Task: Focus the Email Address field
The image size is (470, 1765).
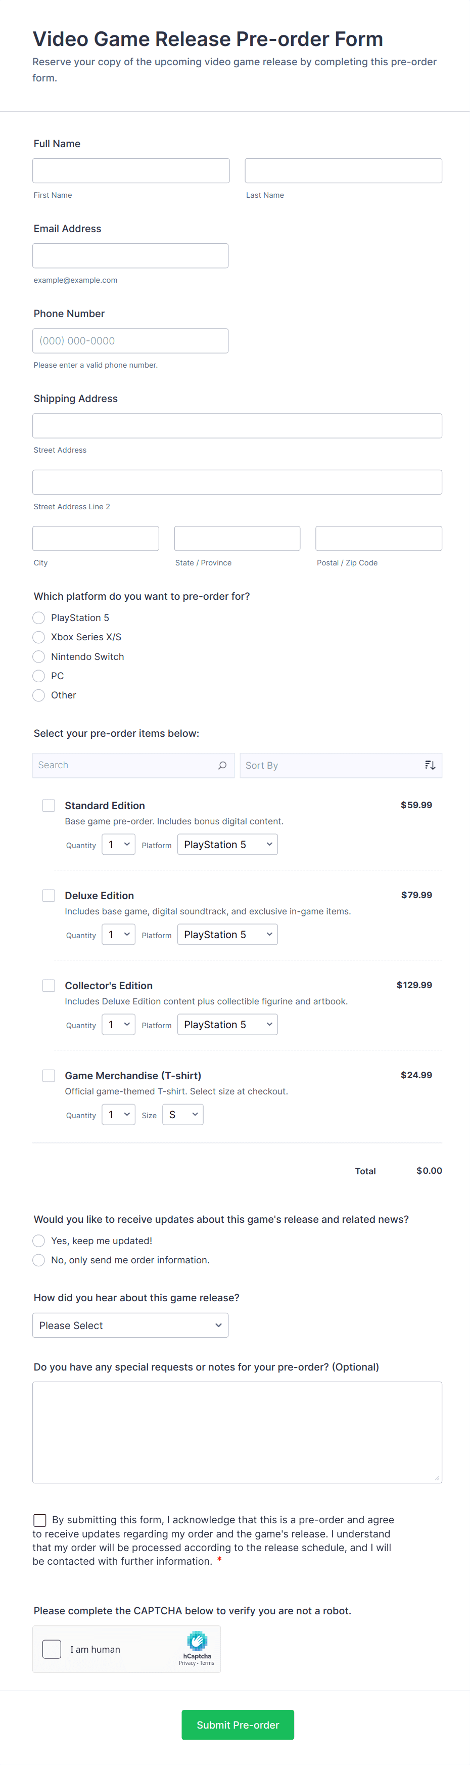Action: (130, 255)
